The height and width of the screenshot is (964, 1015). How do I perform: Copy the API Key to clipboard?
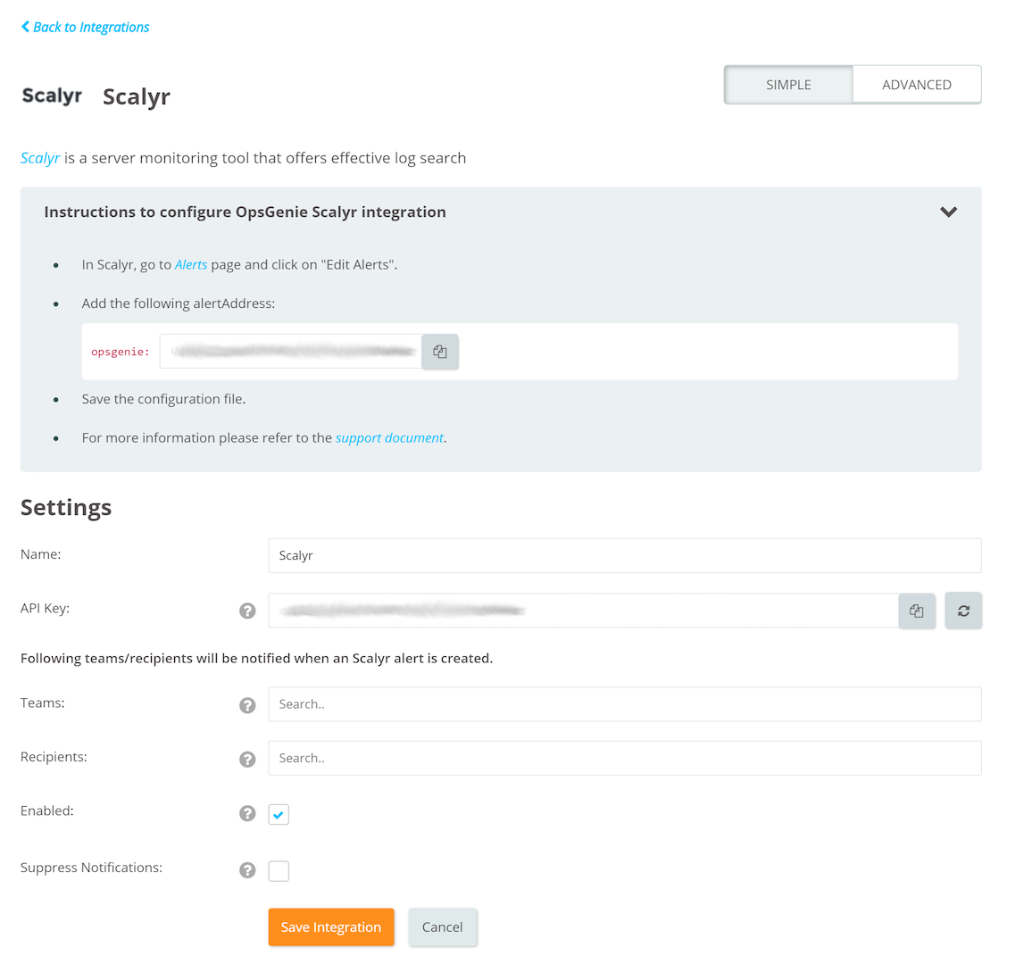pos(916,611)
